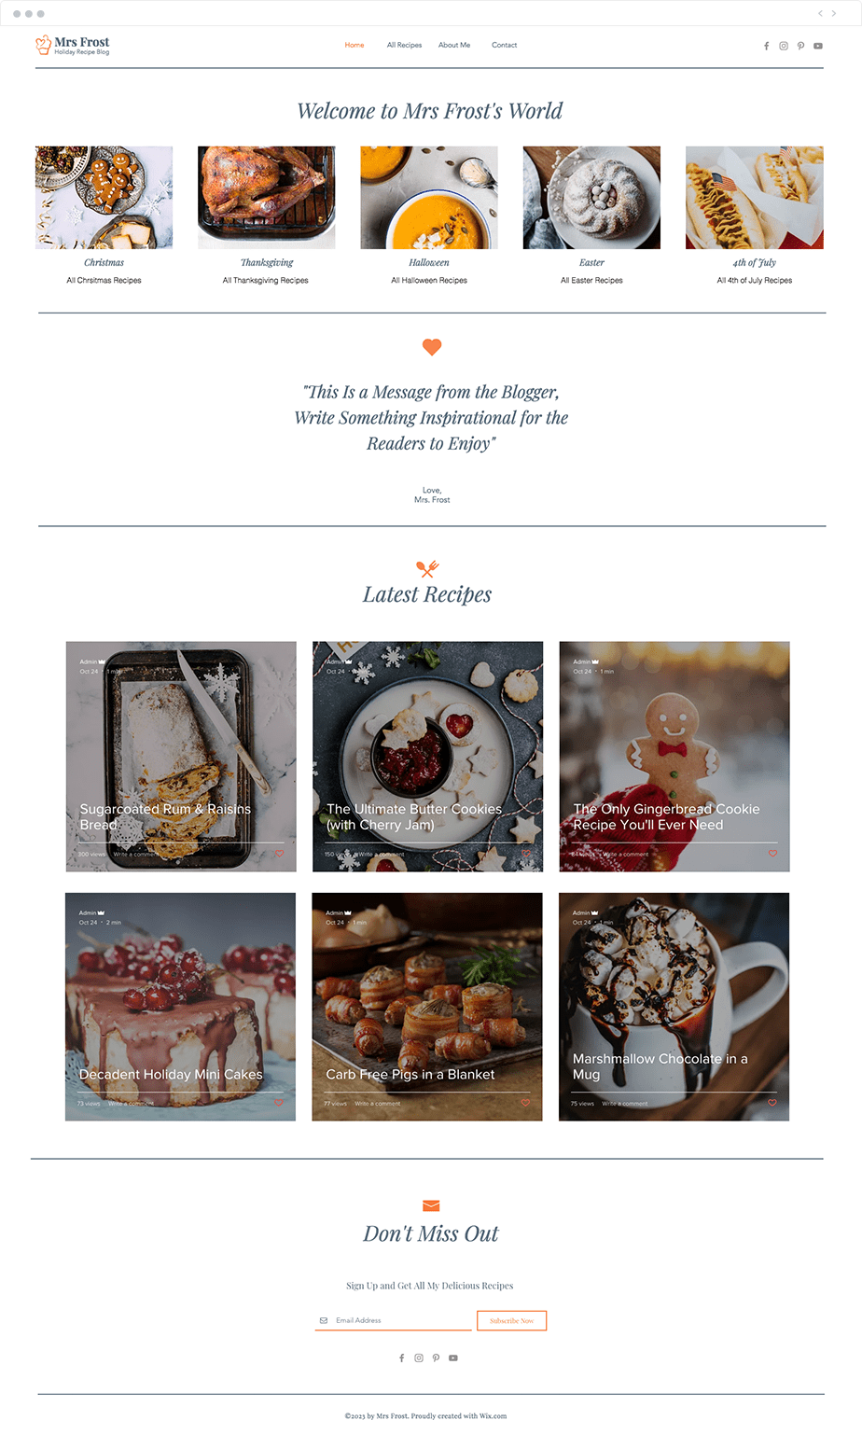Like the Gingerbread Cookie recipe with heart icon
Viewport: 862px width, 1448px height.
click(x=772, y=854)
